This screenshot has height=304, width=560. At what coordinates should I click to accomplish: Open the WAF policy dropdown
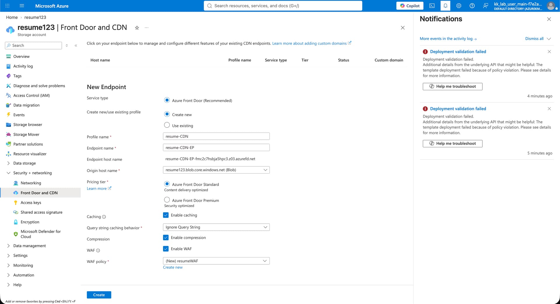(x=216, y=261)
